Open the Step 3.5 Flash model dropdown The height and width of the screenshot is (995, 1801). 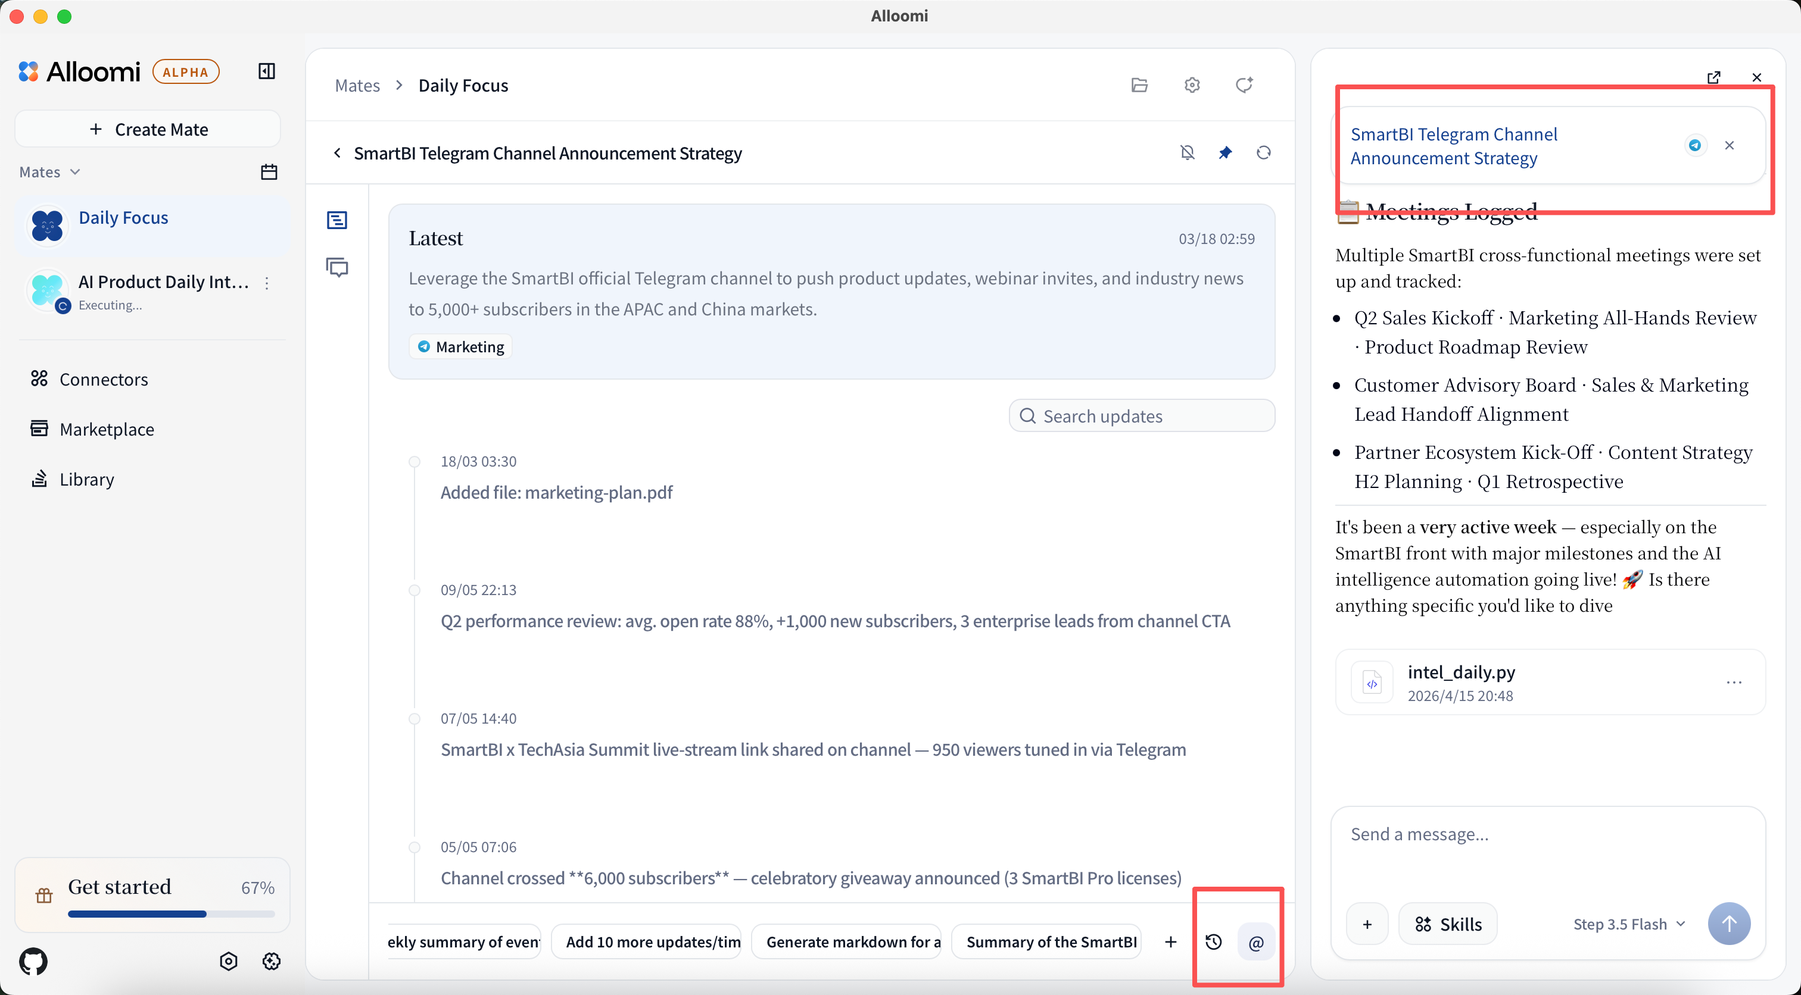click(x=1629, y=924)
